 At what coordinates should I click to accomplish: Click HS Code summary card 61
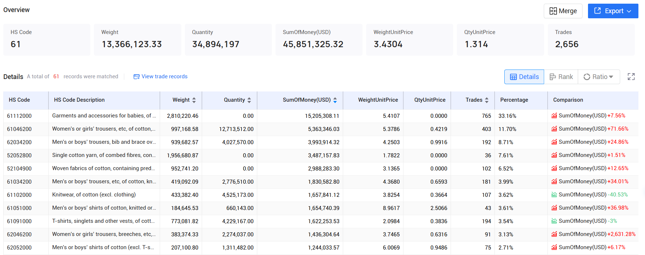(x=47, y=40)
